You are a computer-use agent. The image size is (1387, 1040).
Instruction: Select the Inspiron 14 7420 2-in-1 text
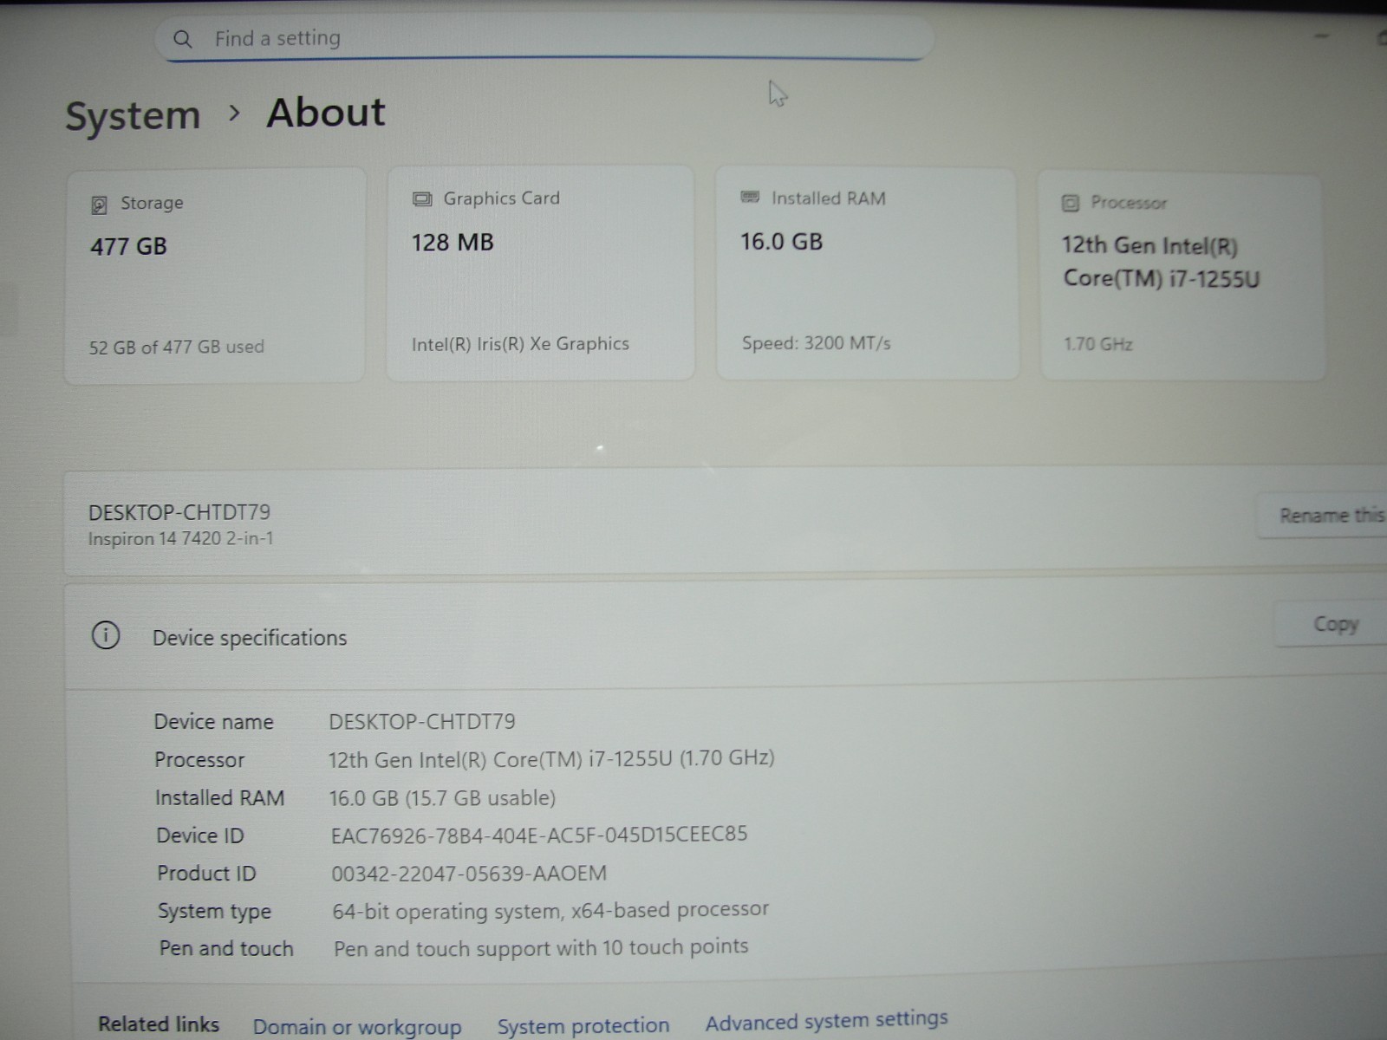(180, 538)
